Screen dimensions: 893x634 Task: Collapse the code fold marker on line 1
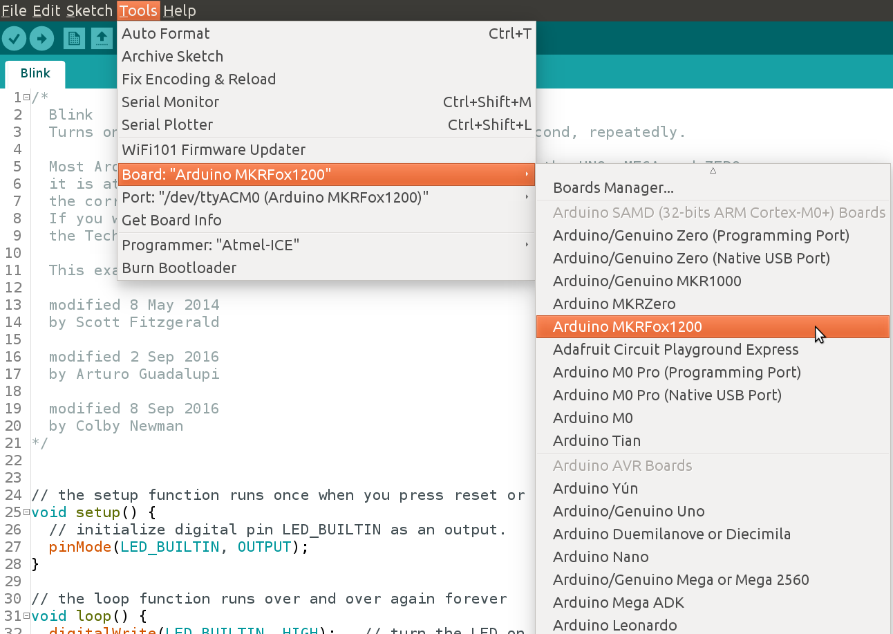pyautogui.click(x=26, y=97)
